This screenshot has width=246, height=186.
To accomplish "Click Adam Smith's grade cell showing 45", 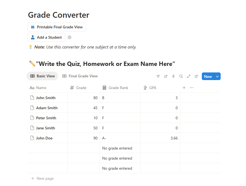I will (x=84, y=108).
